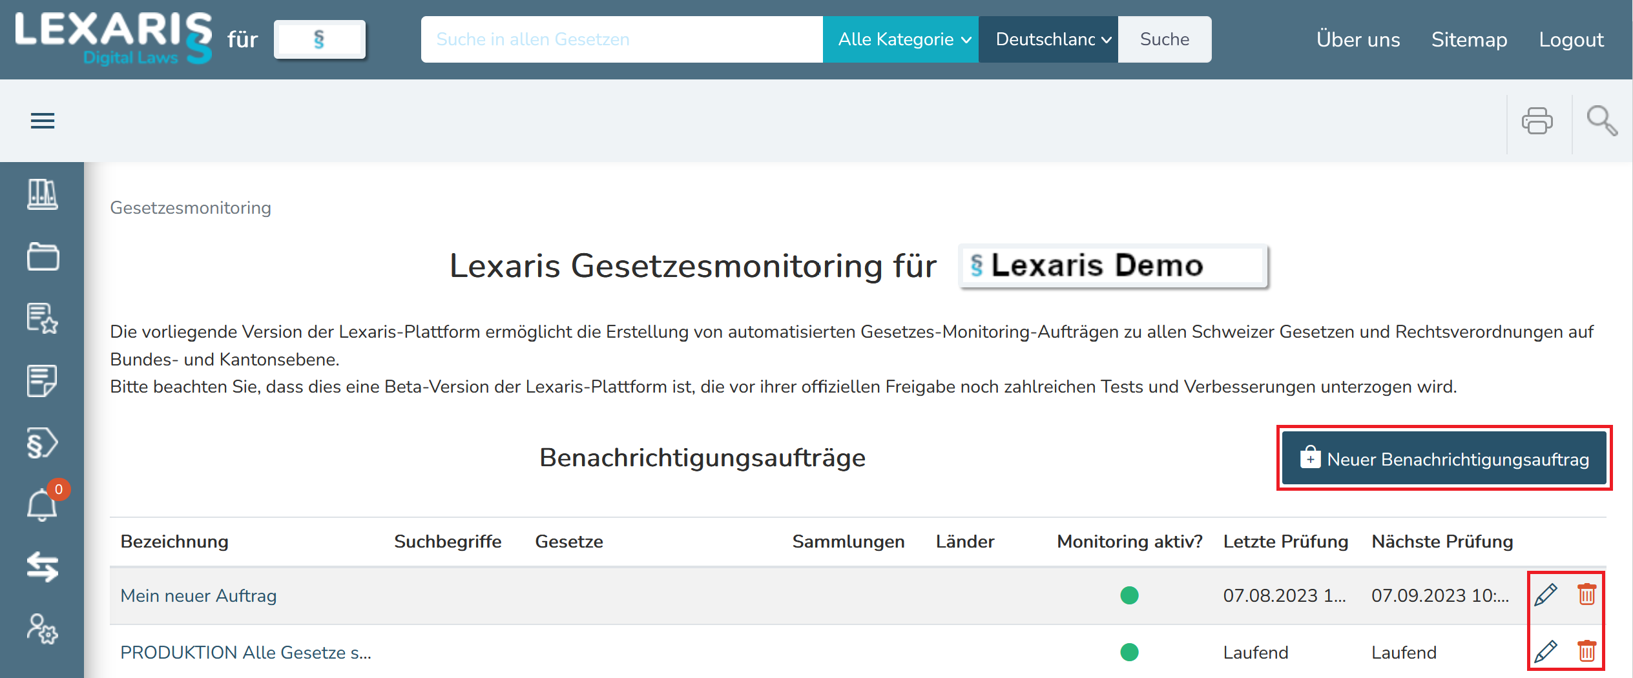This screenshot has height=678, width=1633.
Task: Click the 'Monitoring aktiv?' column header
Action: point(1130,541)
